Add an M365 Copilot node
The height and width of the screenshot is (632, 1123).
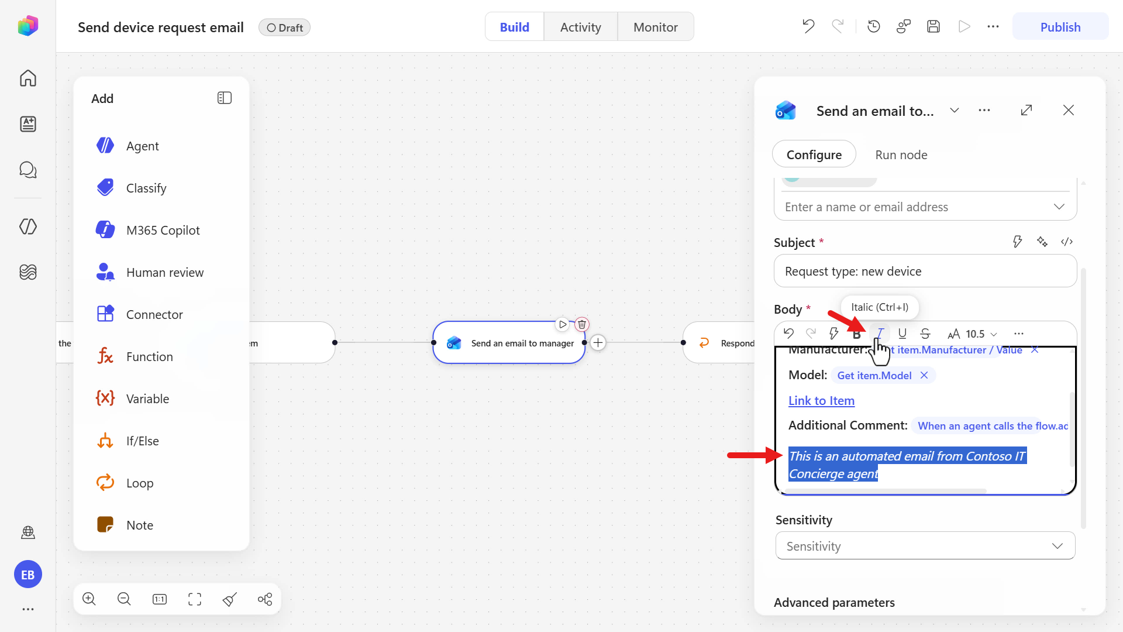[x=161, y=231]
